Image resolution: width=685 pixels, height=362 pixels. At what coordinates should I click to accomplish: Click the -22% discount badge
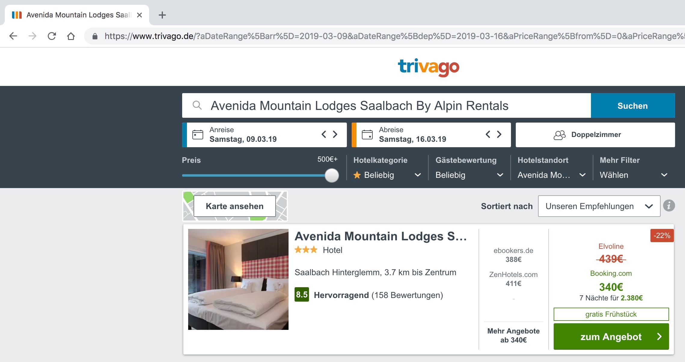(662, 236)
